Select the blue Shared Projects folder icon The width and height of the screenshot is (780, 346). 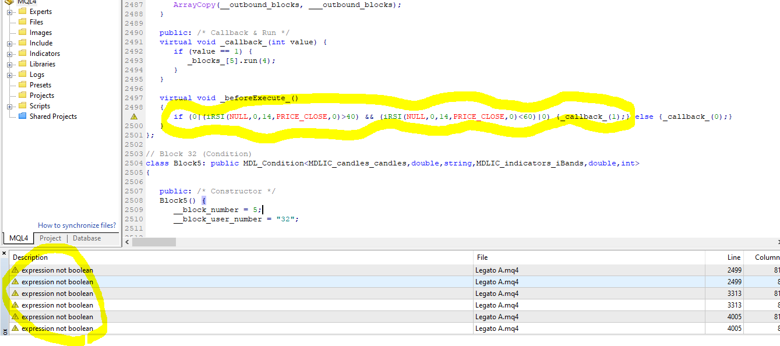click(22, 116)
